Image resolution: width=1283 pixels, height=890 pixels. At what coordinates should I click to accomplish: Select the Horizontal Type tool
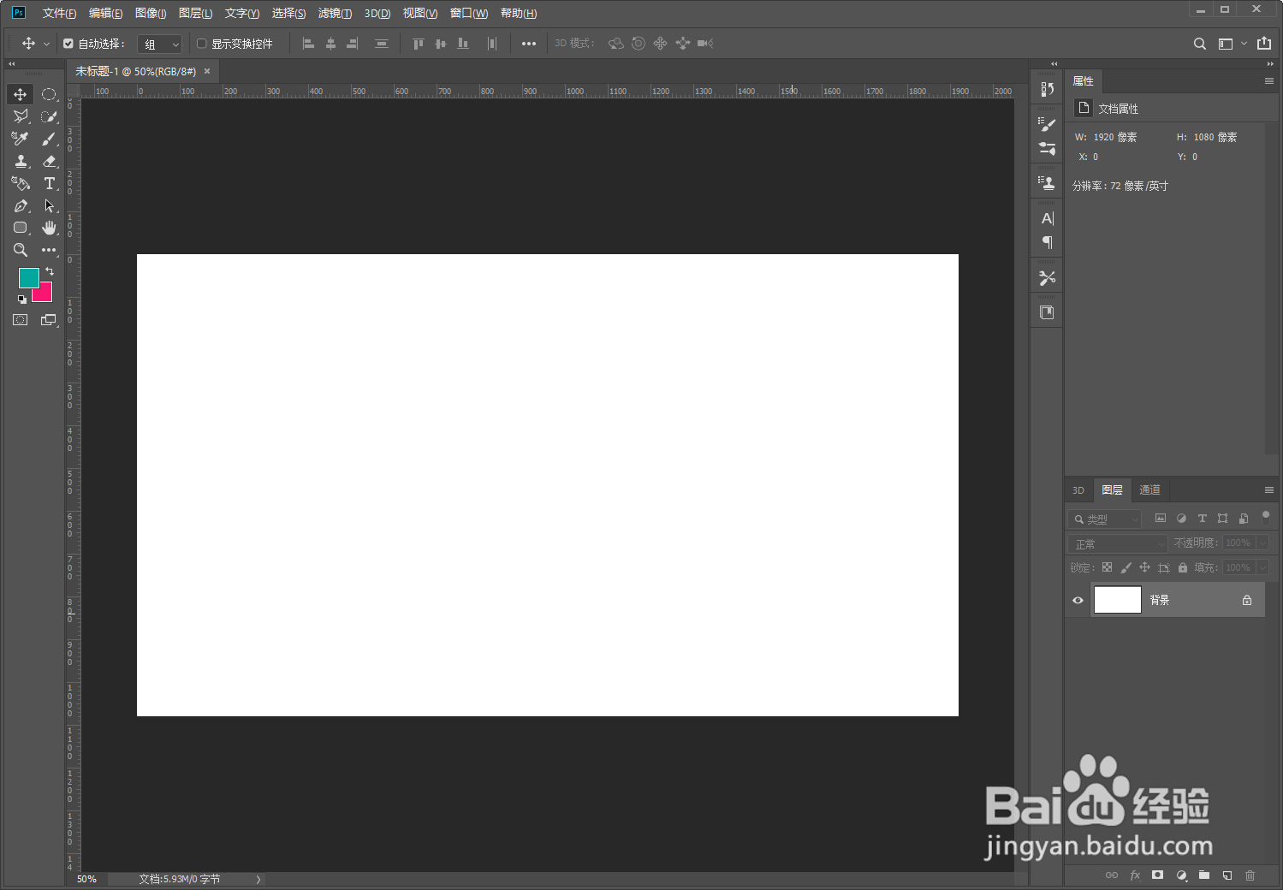coord(49,183)
